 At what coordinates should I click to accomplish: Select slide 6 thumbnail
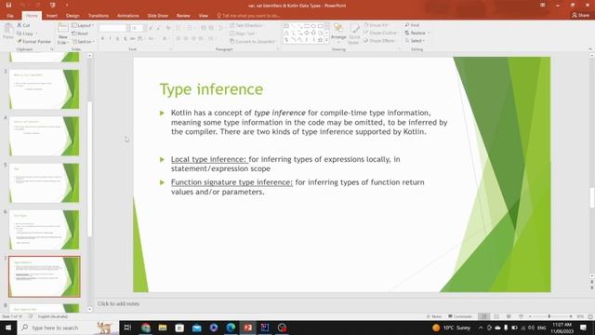(45, 230)
